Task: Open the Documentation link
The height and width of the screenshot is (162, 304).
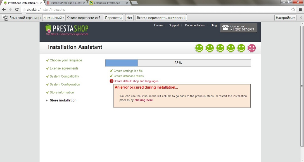Action: 195,25
